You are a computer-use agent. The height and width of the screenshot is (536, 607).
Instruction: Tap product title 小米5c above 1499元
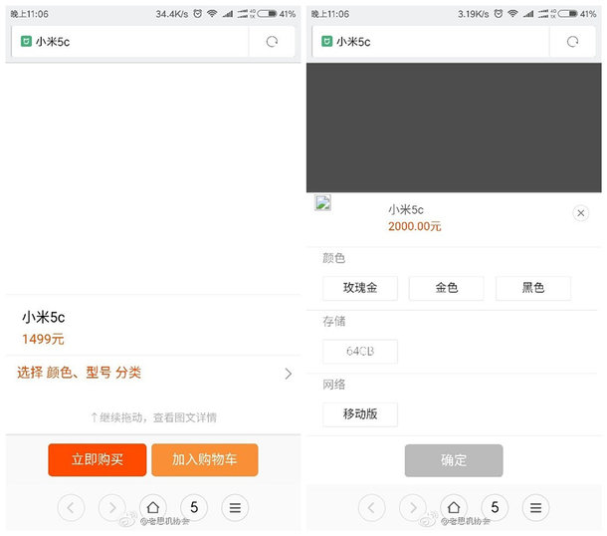point(44,318)
